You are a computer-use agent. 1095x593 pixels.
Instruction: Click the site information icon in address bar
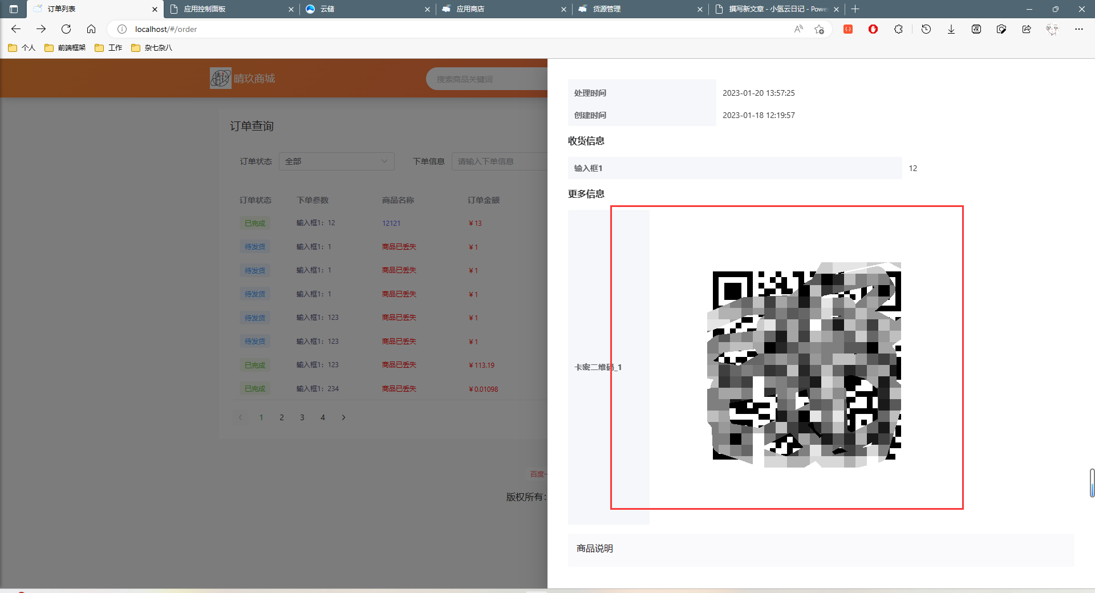[x=122, y=29]
